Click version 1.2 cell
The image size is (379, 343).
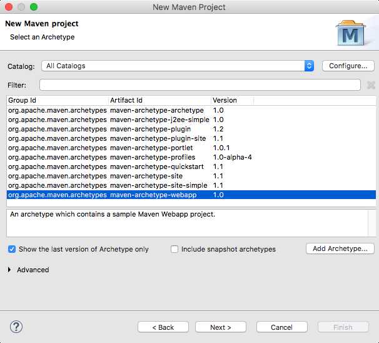click(x=218, y=129)
